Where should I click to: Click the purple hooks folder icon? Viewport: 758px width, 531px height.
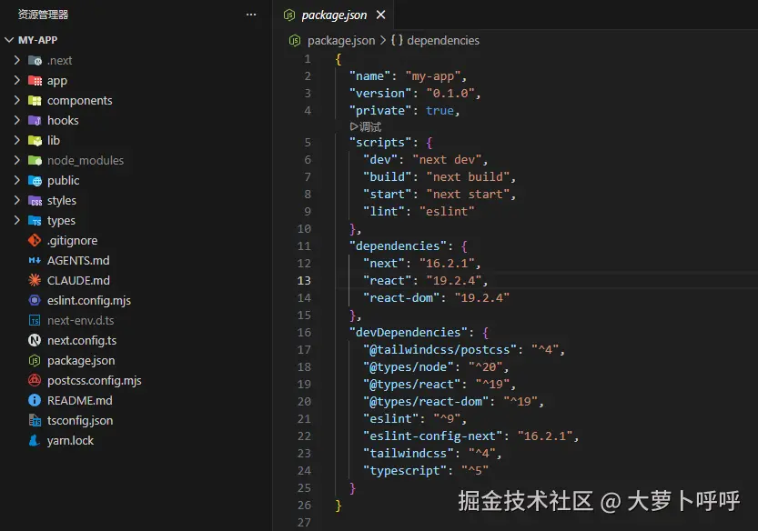(35, 120)
